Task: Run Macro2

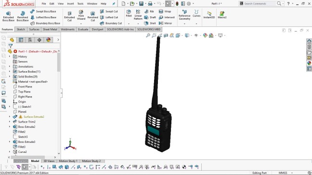Action: click(x=222, y=15)
